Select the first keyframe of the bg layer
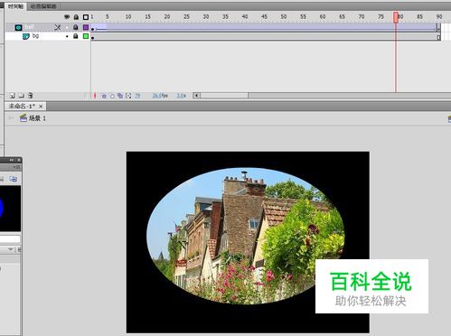451x336 pixels. 93,37
